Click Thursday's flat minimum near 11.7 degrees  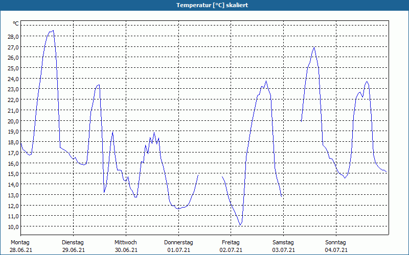pyautogui.click(x=178, y=209)
